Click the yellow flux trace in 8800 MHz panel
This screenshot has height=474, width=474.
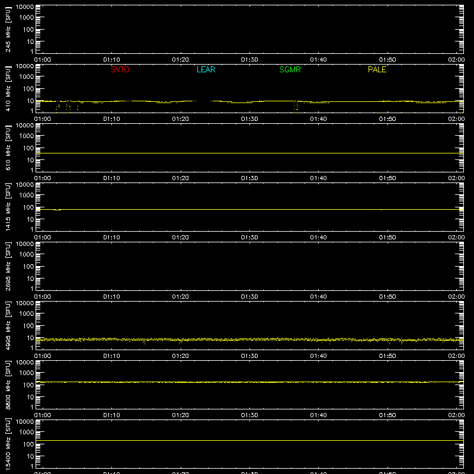pos(249,382)
